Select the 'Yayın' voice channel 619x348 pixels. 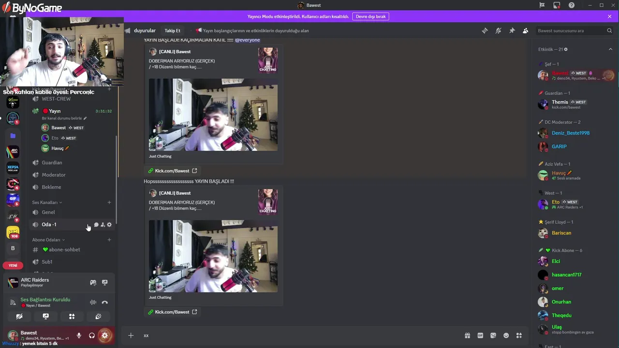[x=72, y=111]
